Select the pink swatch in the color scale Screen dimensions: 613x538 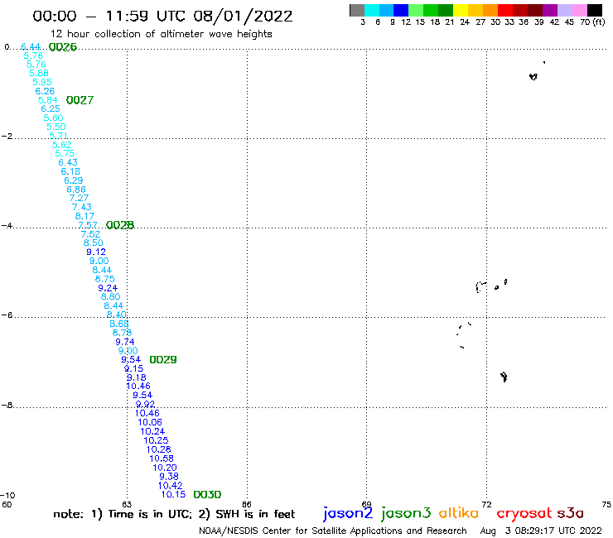(x=580, y=10)
